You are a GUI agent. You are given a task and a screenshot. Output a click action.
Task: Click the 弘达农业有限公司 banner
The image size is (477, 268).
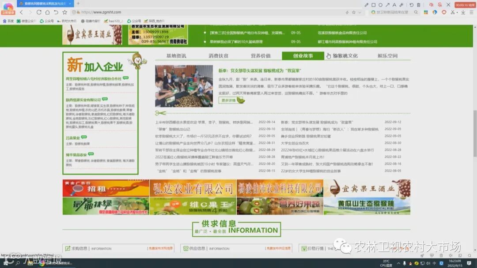pos(193,188)
